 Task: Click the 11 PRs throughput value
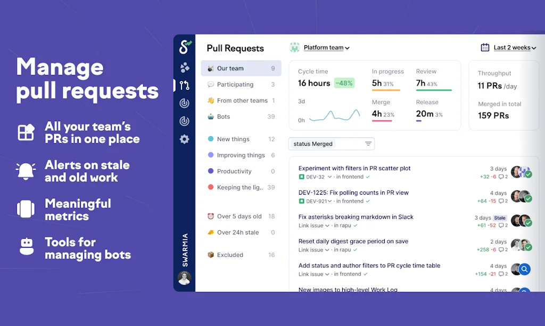tap(490, 86)
